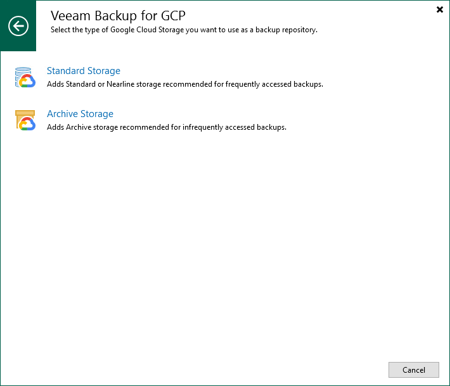Click the subtitle about Google Cloud Storage type

(x=184, y=30)
